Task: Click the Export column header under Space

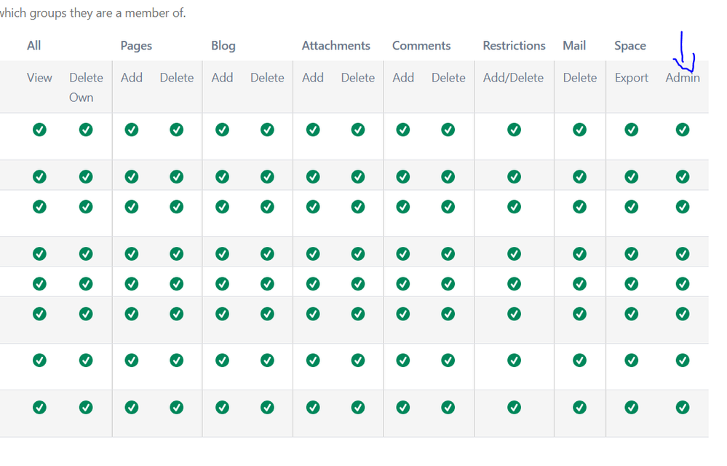Action: pyautogui.click(x=632, y=78)
